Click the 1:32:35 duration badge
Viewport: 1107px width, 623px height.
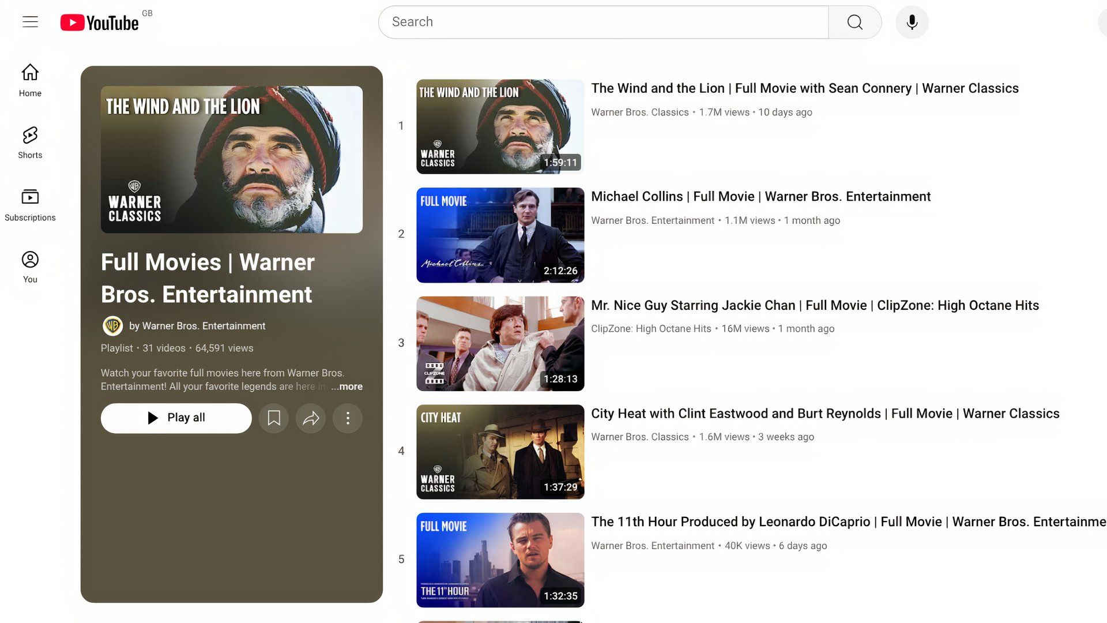pos(560,596)
